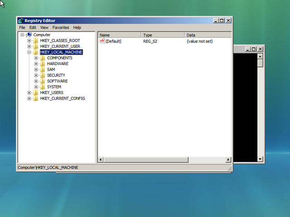
Task: Minimize the Registry Editor window
Action: [x=216, y=20]
